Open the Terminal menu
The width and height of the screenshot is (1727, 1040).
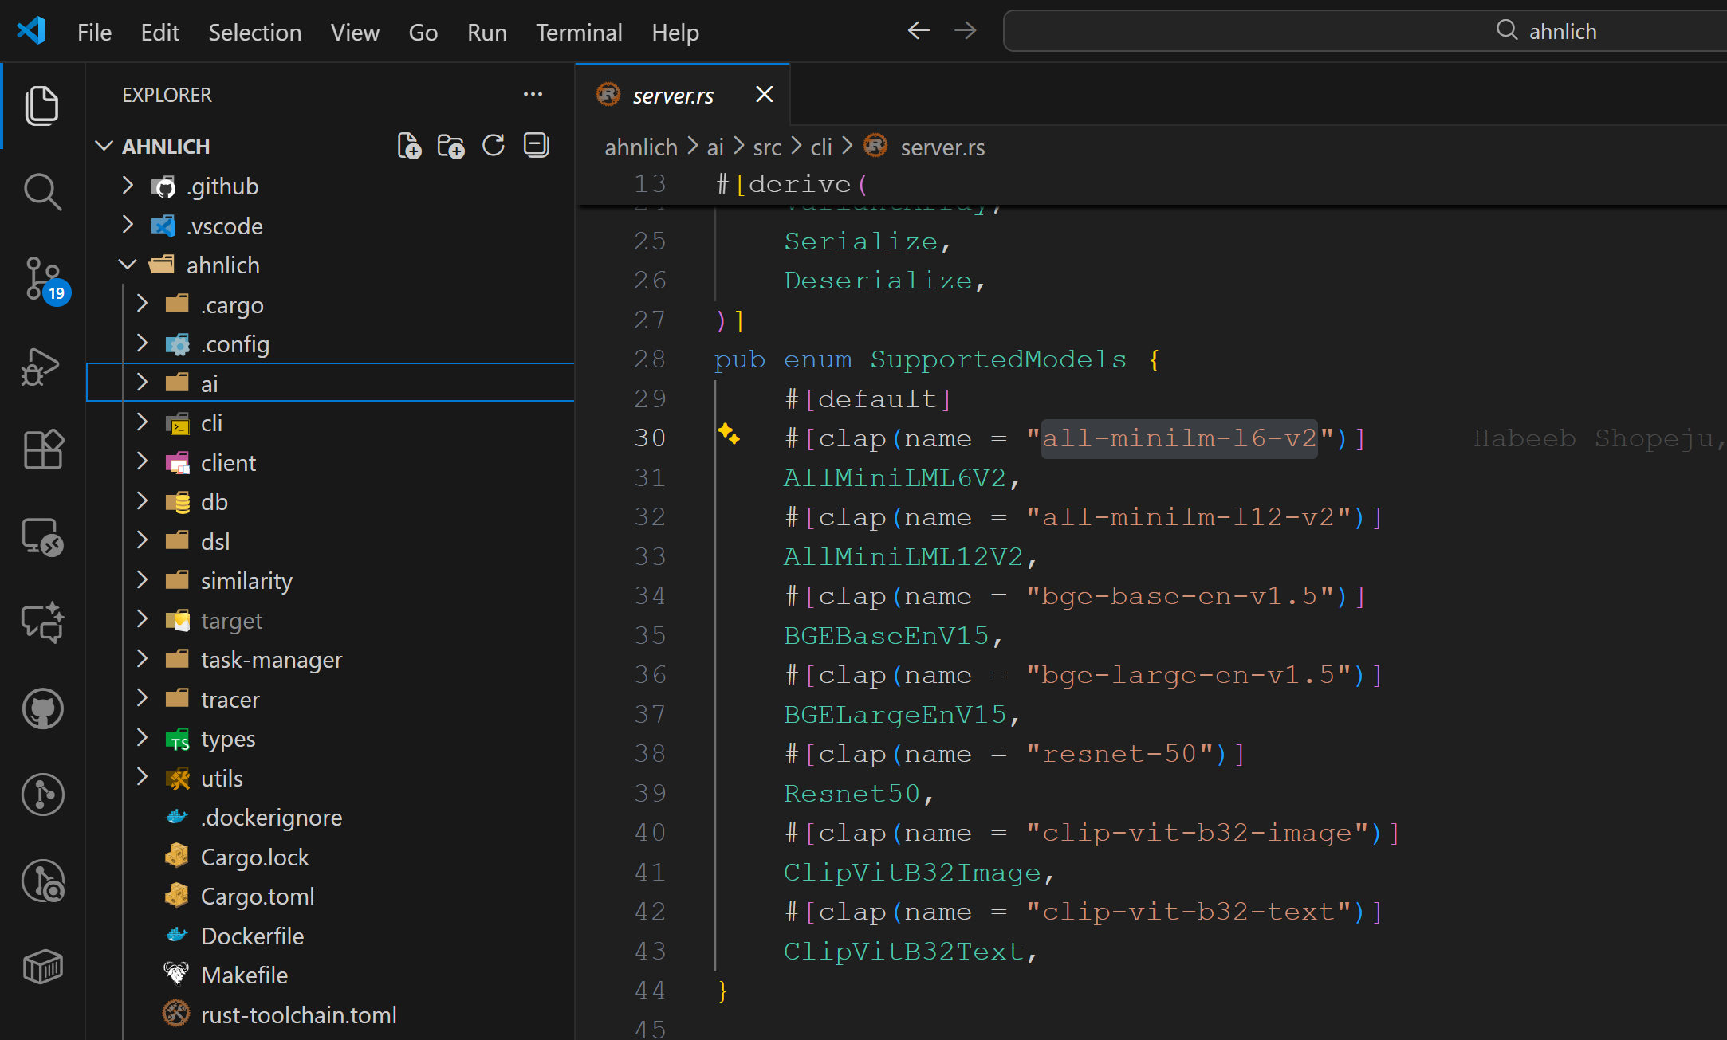[x=579, y=32]
